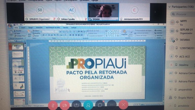
Task: Click Alinhar Texto button
Action: click(92, 33)
